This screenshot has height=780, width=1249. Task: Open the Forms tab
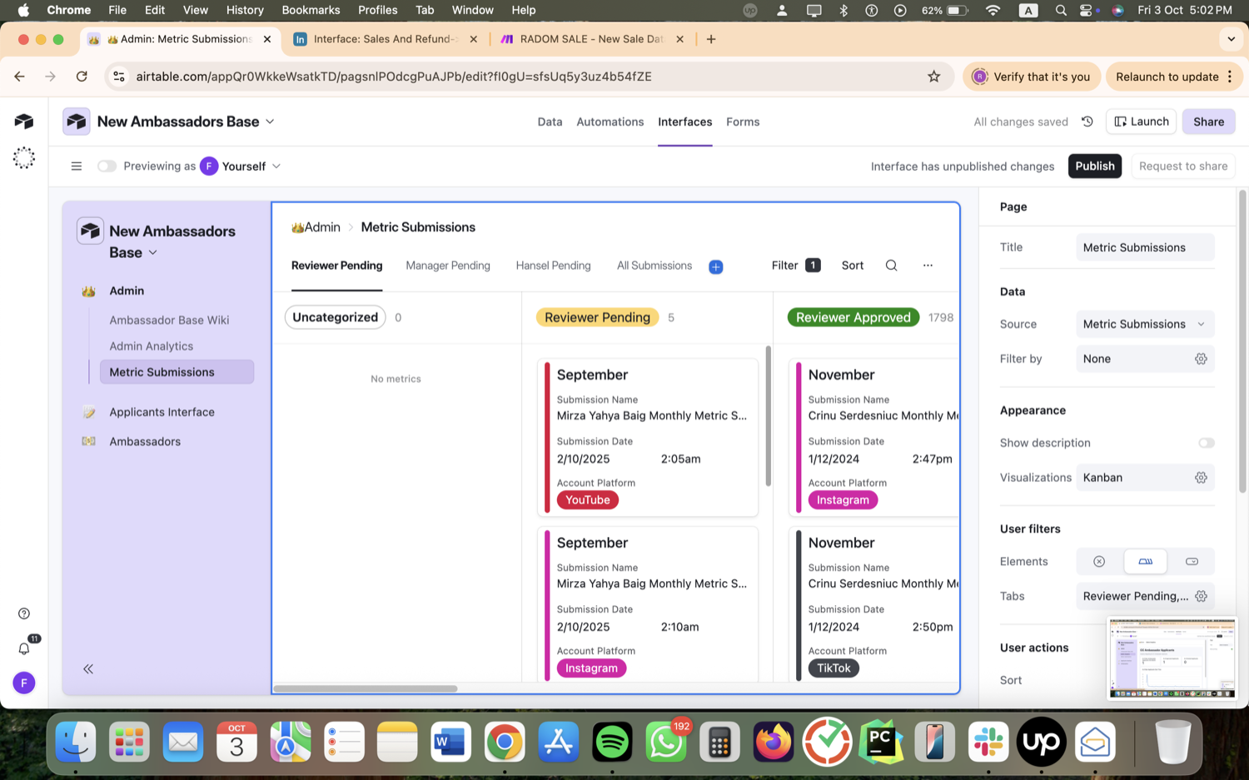[x=743, y=122]
